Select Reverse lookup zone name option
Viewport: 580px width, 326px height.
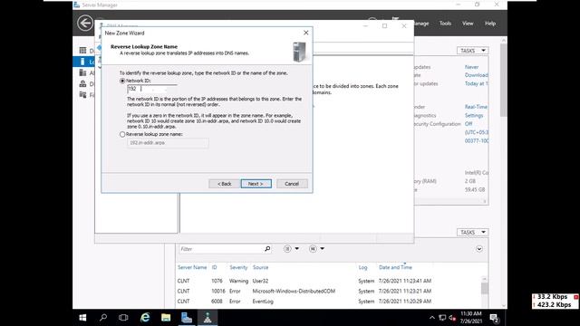point(122,135)
